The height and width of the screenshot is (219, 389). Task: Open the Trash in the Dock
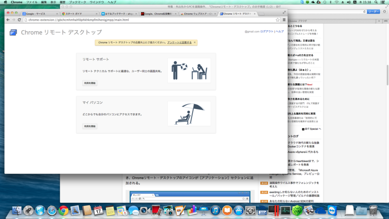click(x=373, y=211)
